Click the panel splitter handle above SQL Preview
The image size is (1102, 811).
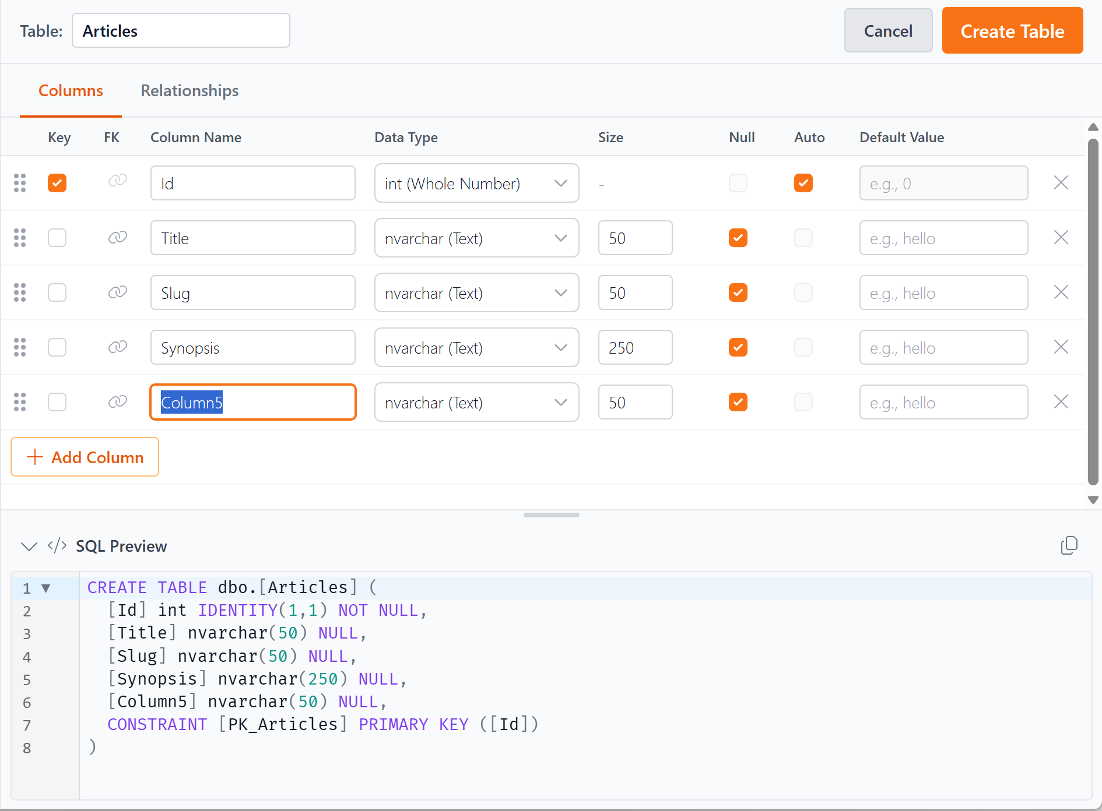point(552,515)
